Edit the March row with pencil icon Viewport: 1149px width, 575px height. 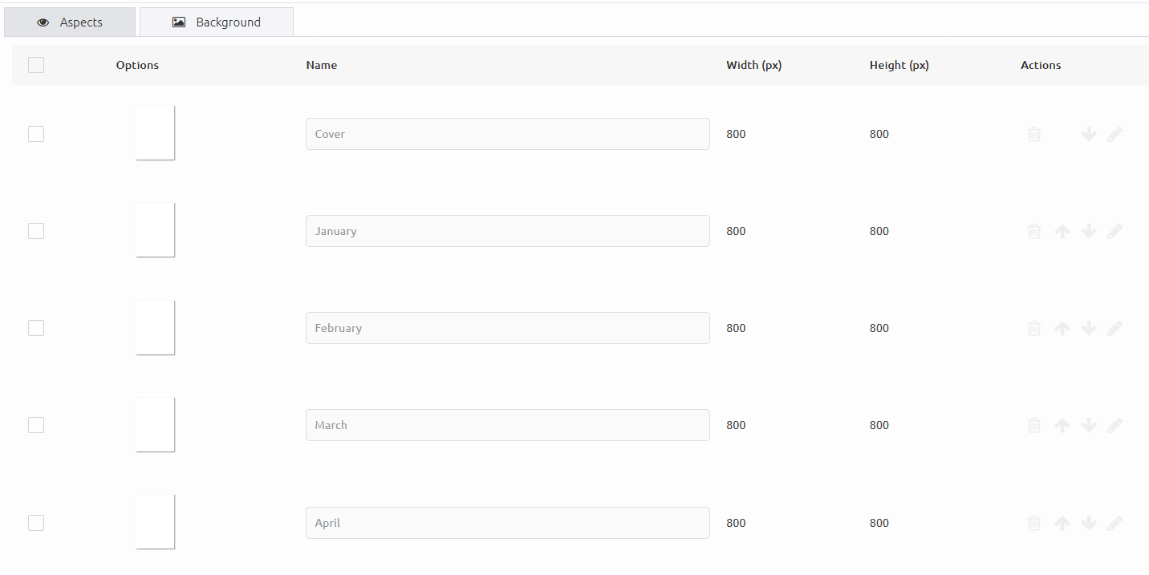(1114, 425)
